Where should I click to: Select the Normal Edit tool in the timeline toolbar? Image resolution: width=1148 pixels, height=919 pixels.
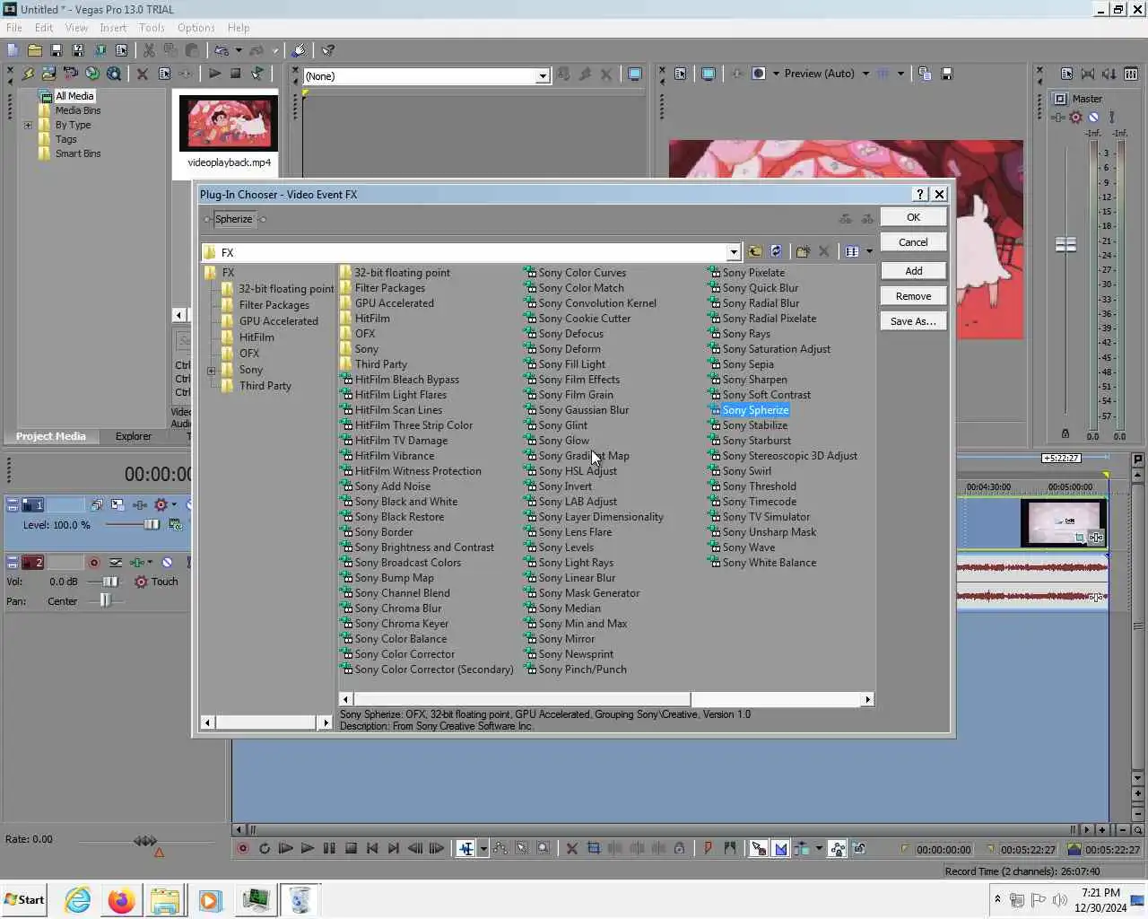pyautogui.click(x=465, y=848)
